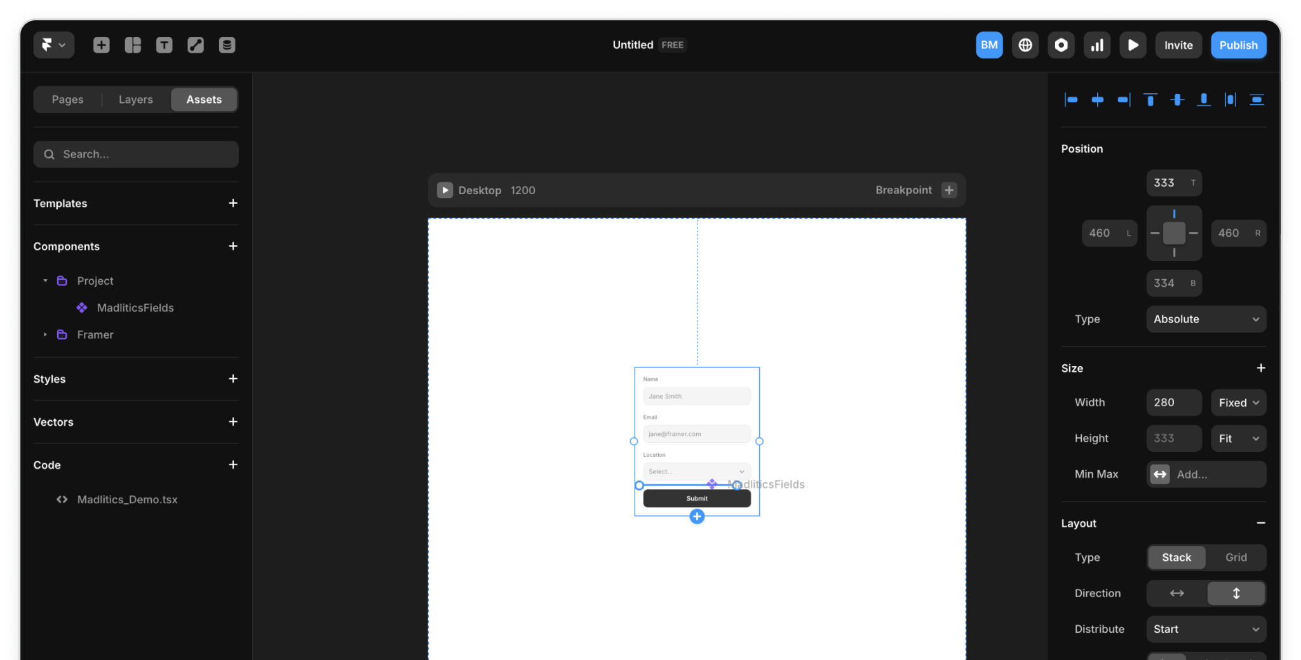Switch to the Layers tab

(x=136, y=100)
